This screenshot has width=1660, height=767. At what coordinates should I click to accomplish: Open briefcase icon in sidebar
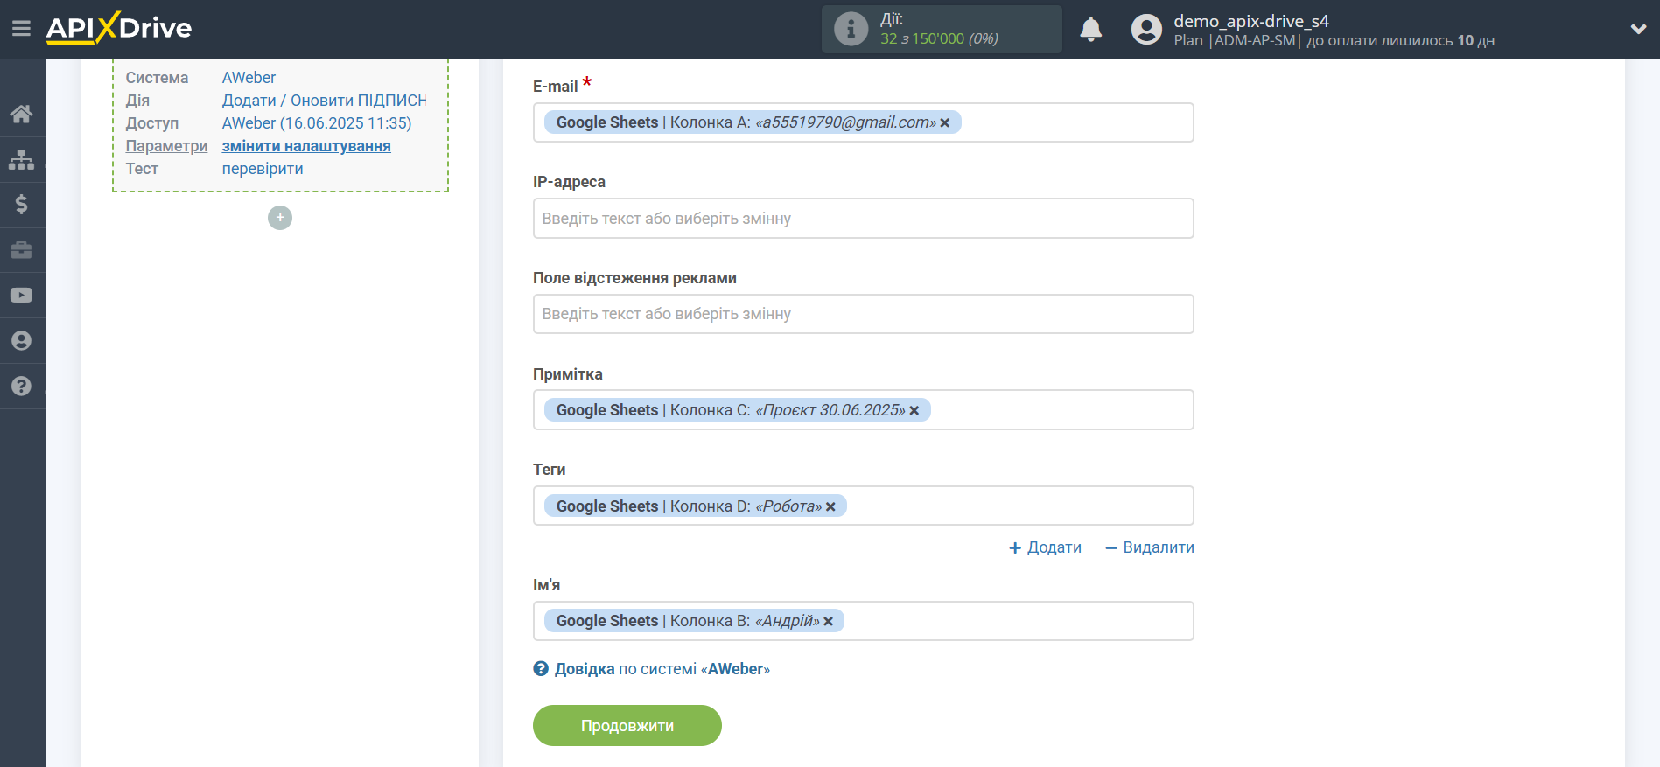(22, 250)
